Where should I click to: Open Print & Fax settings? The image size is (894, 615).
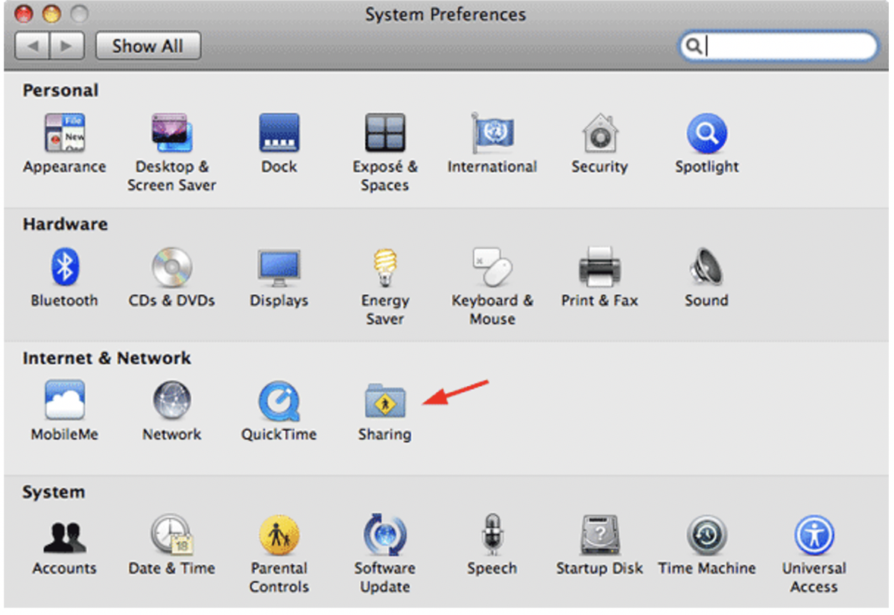599,268
